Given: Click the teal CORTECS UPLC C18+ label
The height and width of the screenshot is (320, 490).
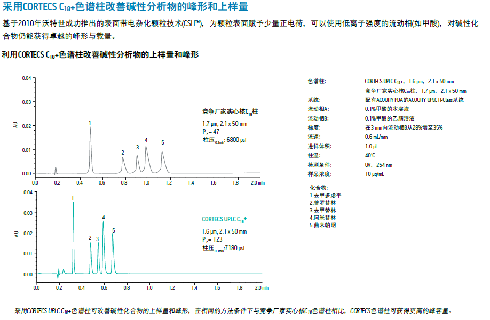Looking at the screenshot, I should [x=224, y=219].
